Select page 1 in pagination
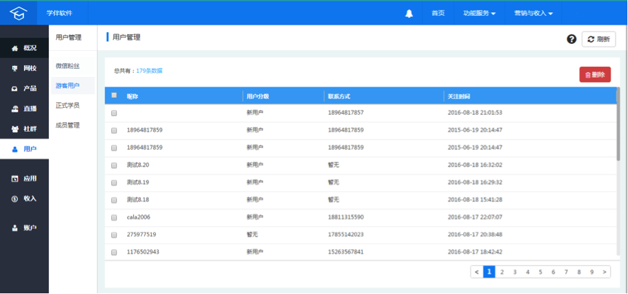The width and height of the screenshot is (628, 294). click(x=489, y=272)
